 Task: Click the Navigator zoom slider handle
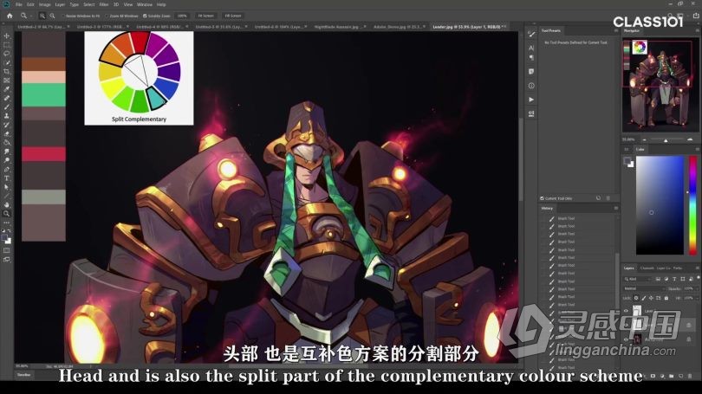[666, 140]
